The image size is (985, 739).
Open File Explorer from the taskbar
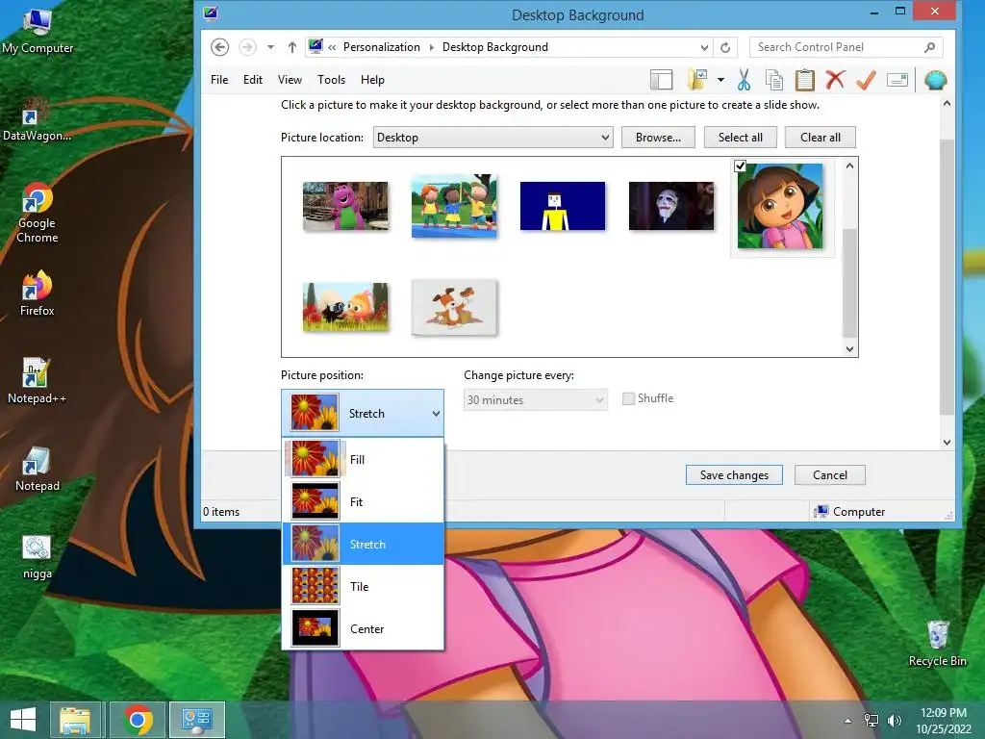75,720
